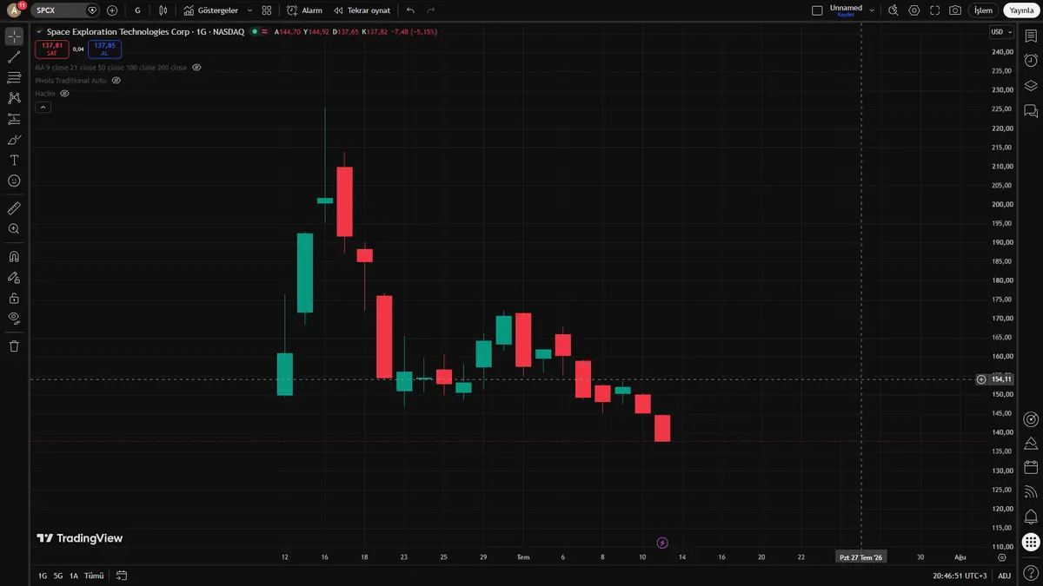Create an alert with Alarm button
1043x586 pixels.
tap(304, 10)
